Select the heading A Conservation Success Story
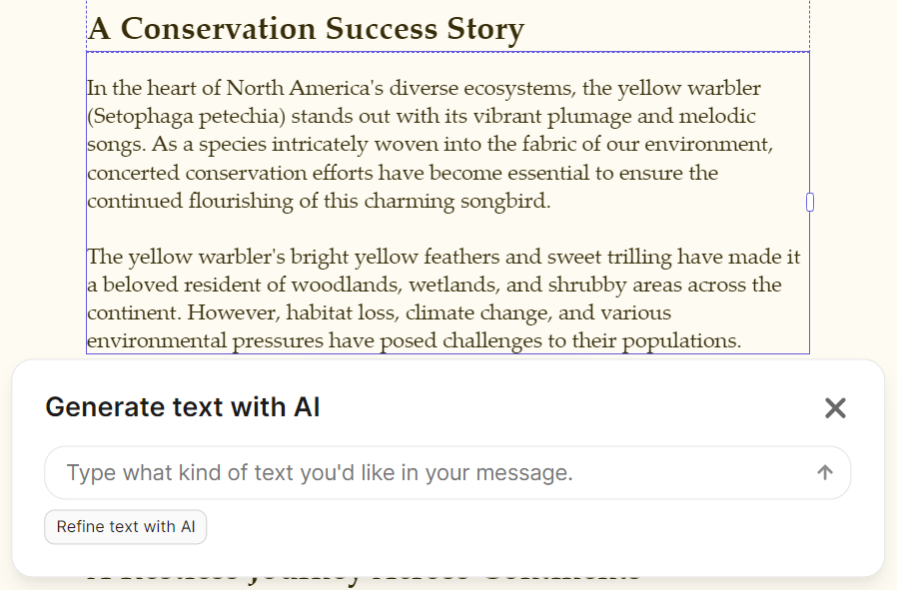This screenshot has height=590, width=897. (x=306, y=29)
